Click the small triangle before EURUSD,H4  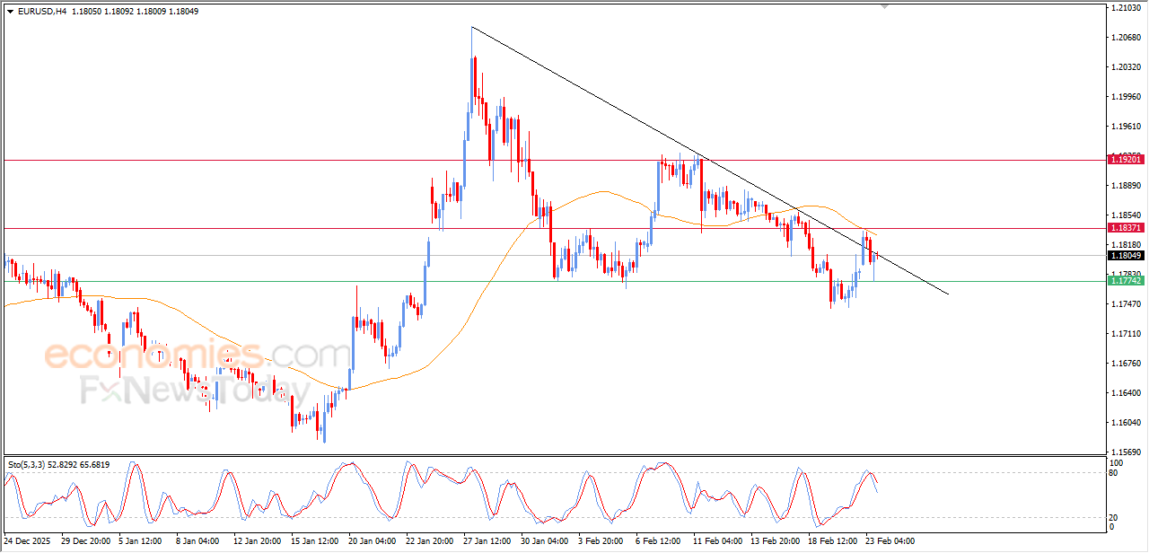[x=10, y=12]
